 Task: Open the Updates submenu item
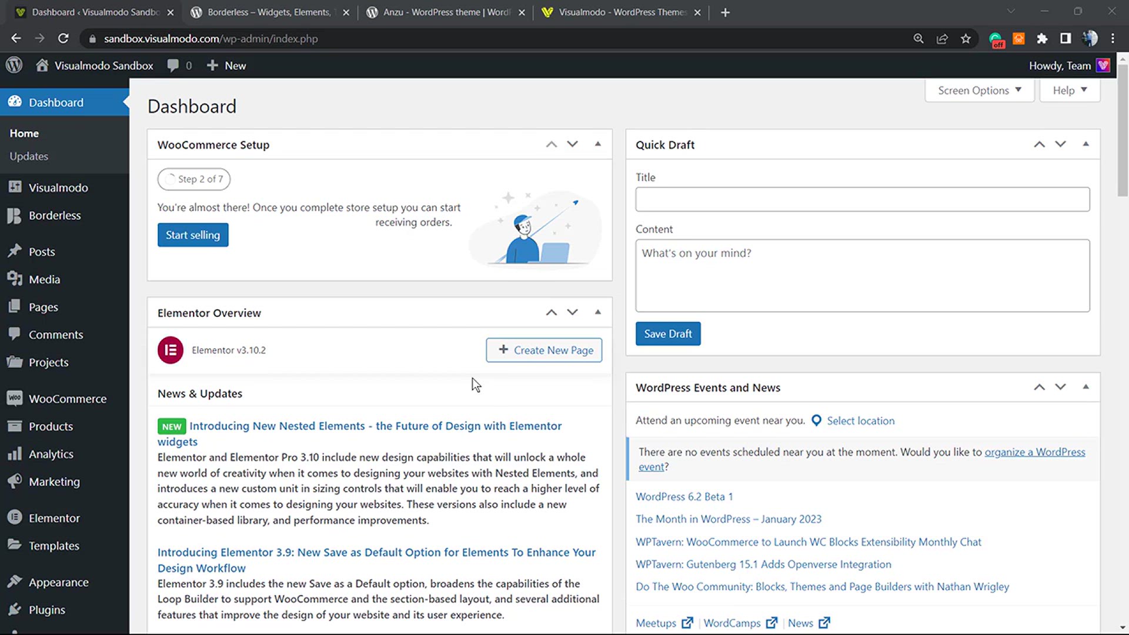29,156
